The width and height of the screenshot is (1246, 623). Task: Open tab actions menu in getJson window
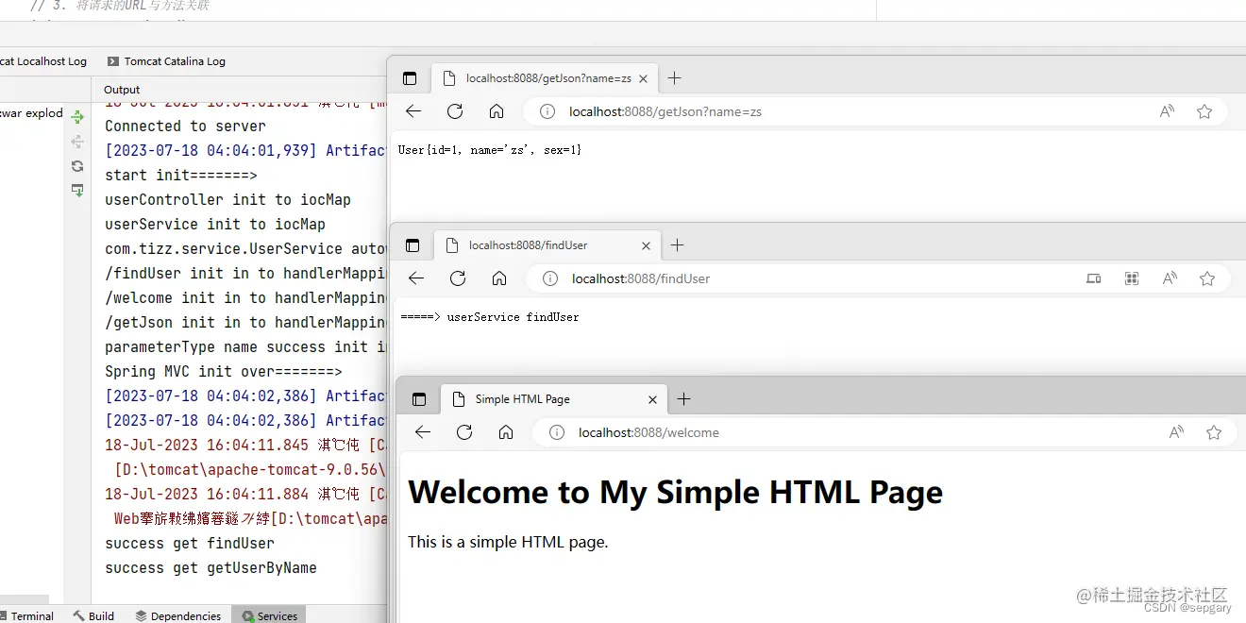(x=410, y=78)
